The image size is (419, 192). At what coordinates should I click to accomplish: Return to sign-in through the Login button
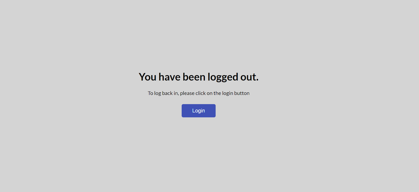[x=199, y=111]
